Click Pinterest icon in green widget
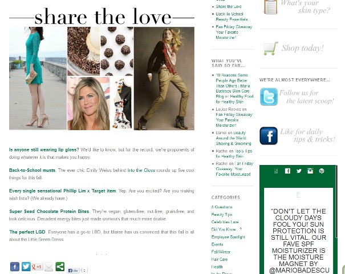The height and width of the screenshot is (274, 345). click(322, 171)
